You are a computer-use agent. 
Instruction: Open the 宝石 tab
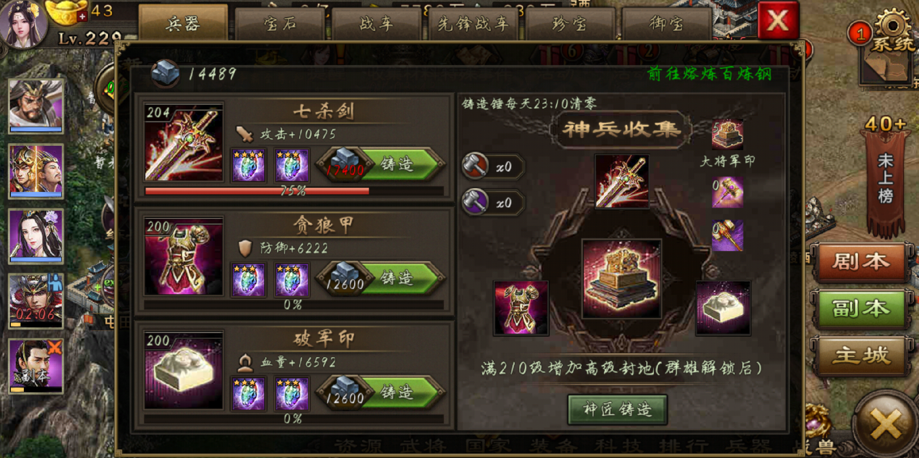point(280,24)
